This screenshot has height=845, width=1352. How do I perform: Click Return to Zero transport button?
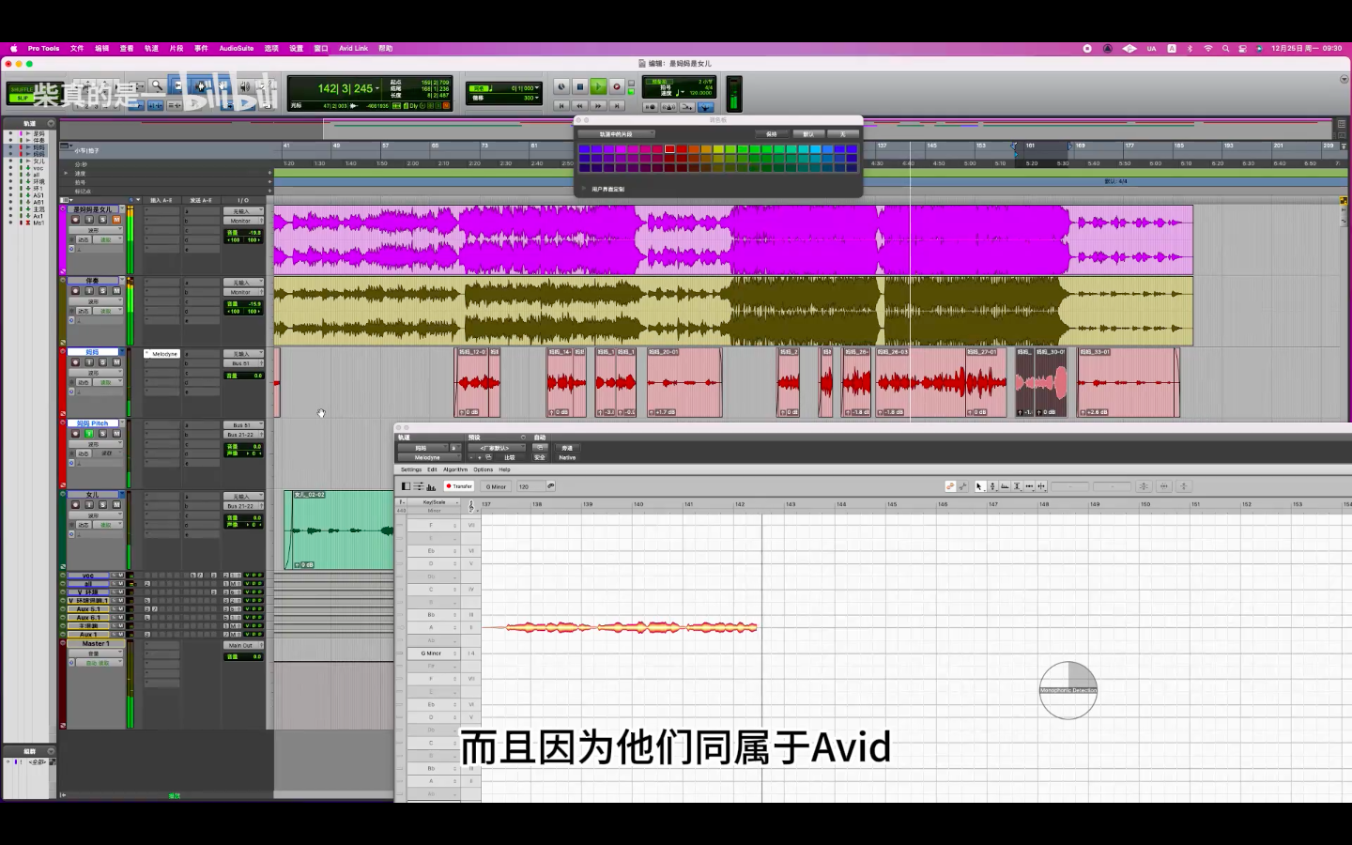(x=561, y=105)
